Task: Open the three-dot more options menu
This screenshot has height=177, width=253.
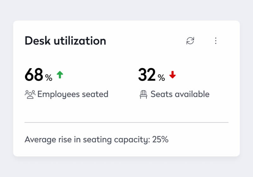Action: (216, 41)
